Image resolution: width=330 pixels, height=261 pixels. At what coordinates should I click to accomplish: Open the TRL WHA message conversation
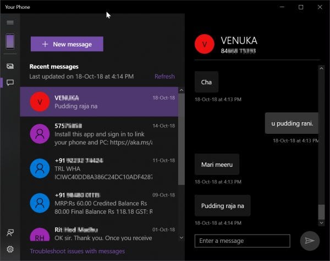pyautogui.click(x=99, y=169)
